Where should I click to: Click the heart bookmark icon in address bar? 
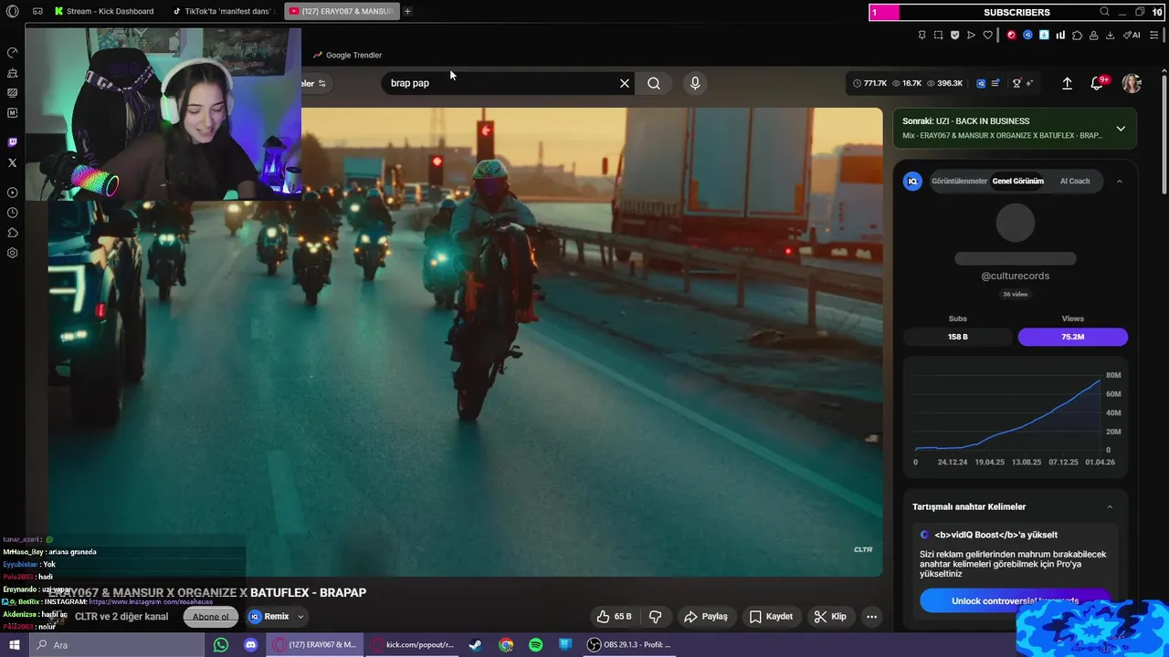(x=987, y=36)
